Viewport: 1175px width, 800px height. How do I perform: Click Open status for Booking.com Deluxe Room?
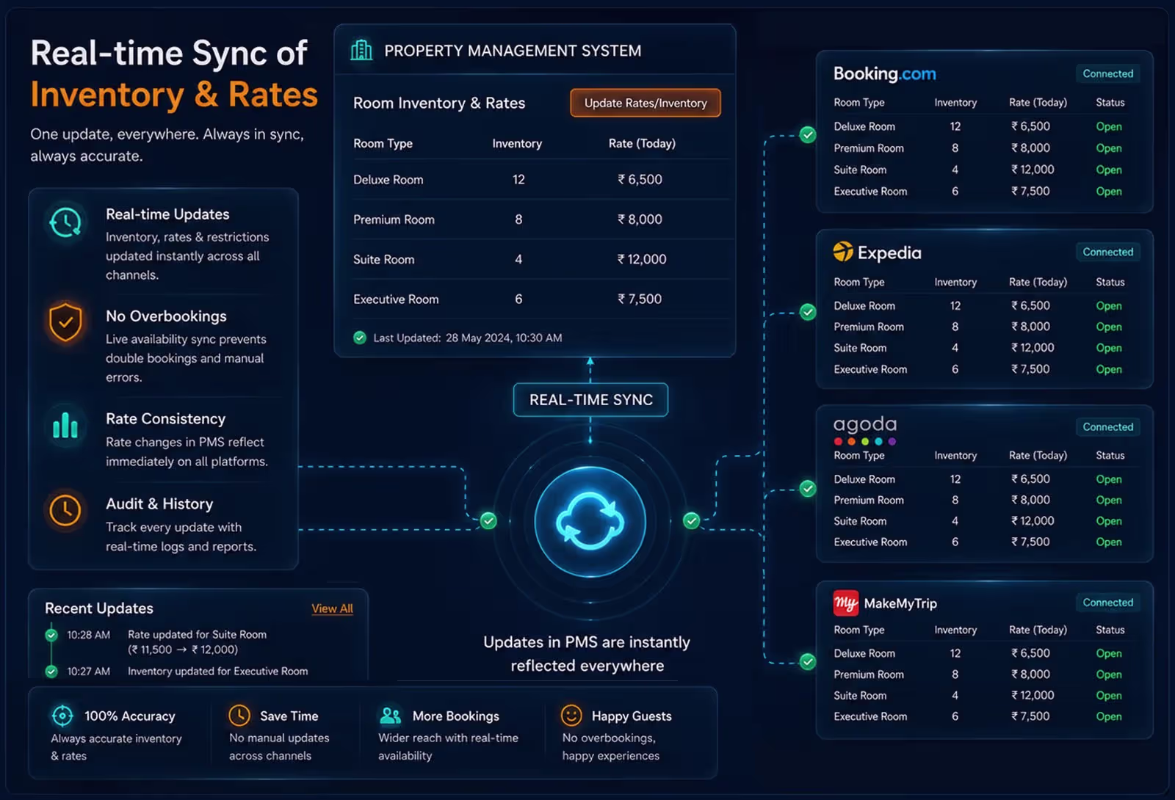[x=1109, y=126]
